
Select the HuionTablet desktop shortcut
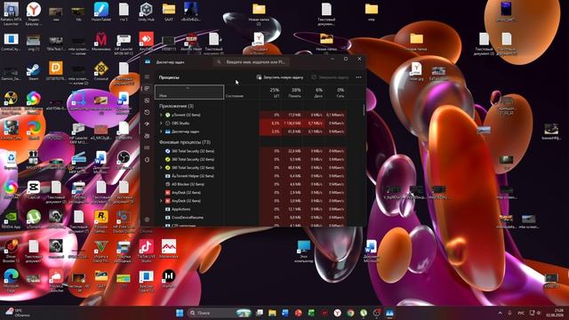(x=101, y=12)
